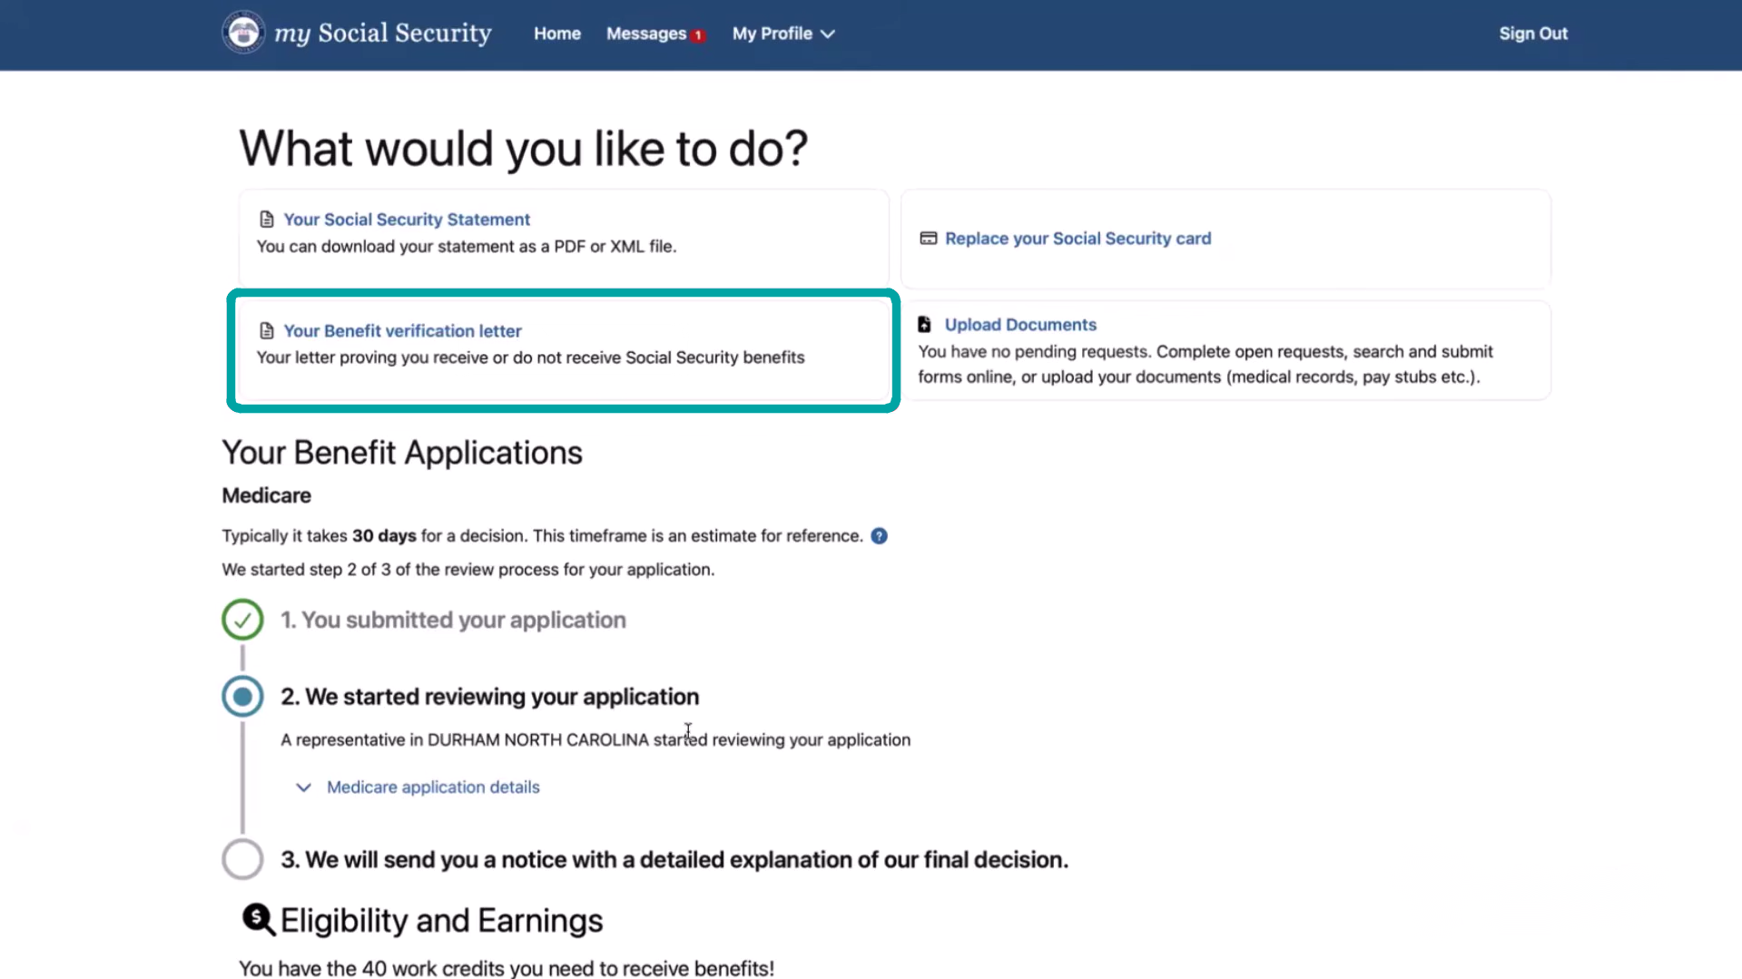
Task: Click the blue help question mark icon
Action: (879, 536)
